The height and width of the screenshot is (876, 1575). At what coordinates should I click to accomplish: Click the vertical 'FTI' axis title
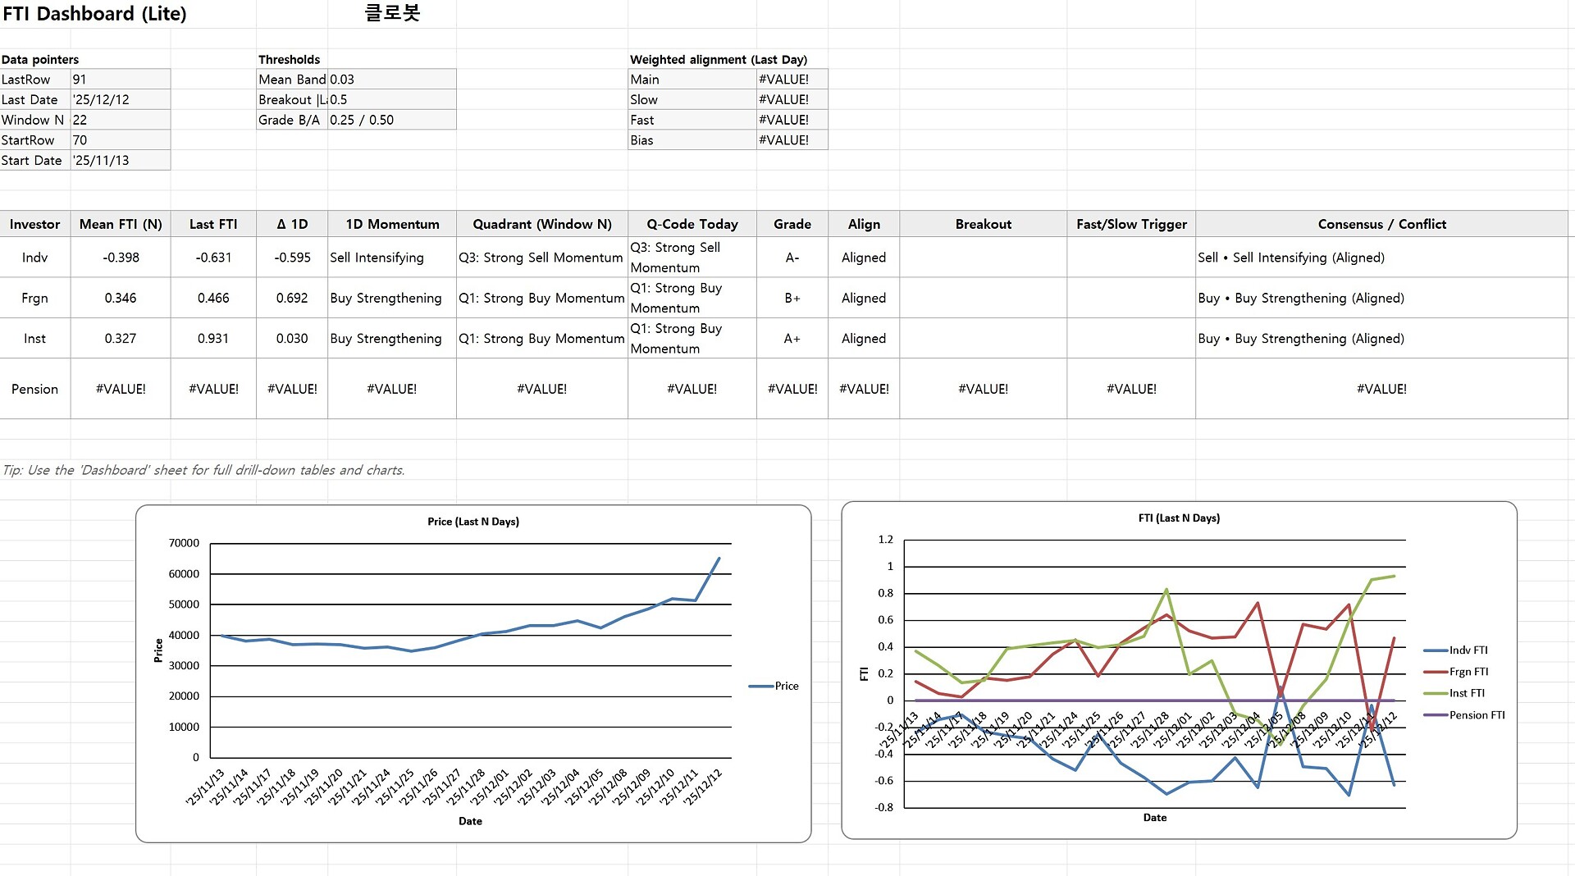point(864,673)
